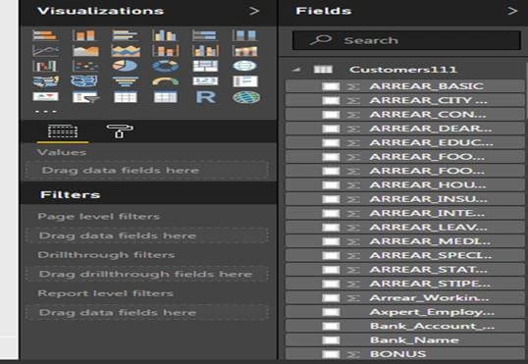528x364 pixels.
Task: Click the Arrear_Workin... field name
Action: (429, 298)
